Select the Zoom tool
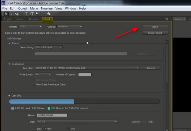This screenshot has width=191, height=131. [x=37, y=14]
